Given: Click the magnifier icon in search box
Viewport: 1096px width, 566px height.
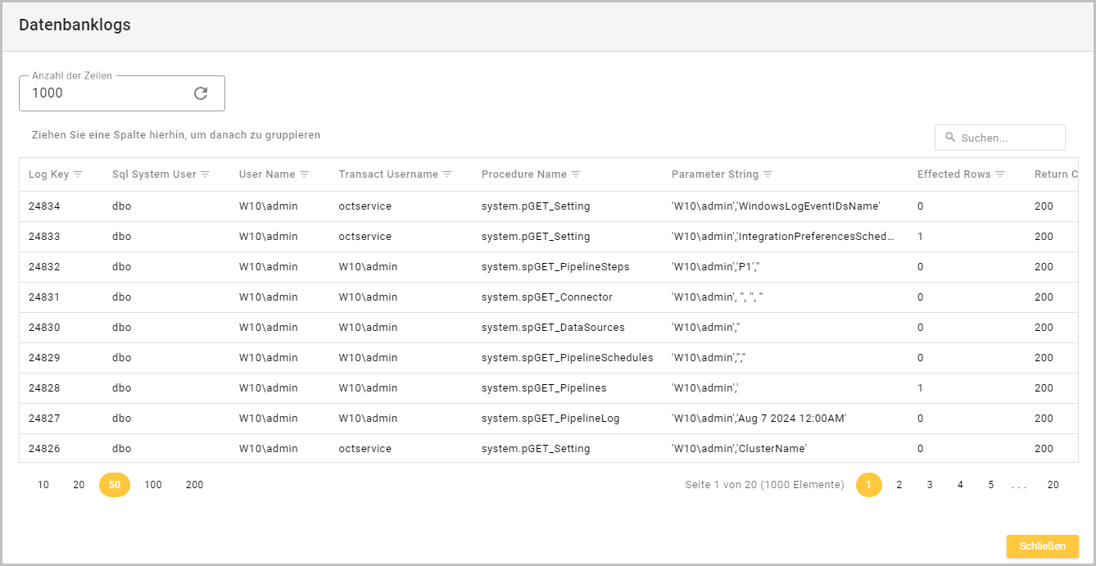Looking at the screenshot, I should (950, 138).
